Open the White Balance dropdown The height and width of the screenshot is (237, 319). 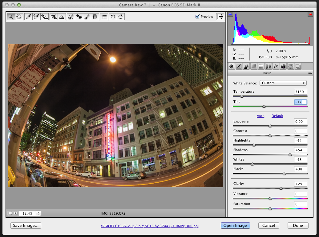pyautogui.click(x=283, y=83)
